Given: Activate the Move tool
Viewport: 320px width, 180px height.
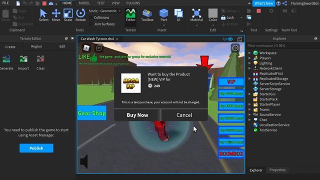Looking at the screenshot, I should [x=56, y=15].
